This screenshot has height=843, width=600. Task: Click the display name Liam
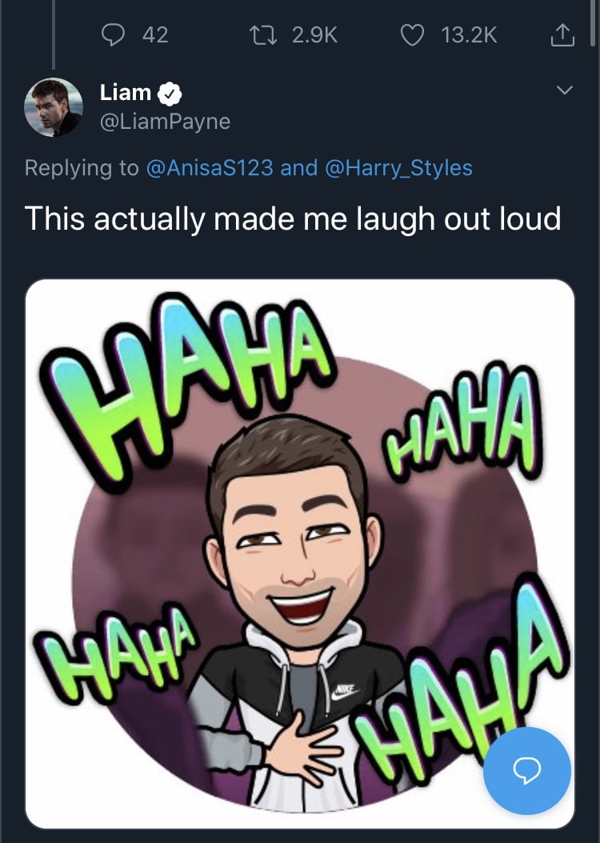point(125,93)
